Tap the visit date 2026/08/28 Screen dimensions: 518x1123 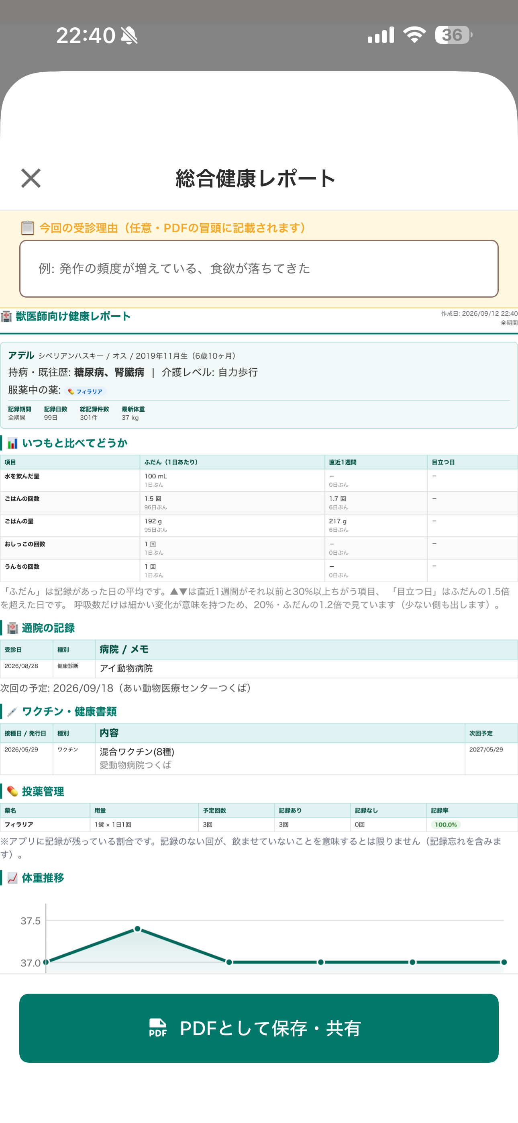[21, 666]
